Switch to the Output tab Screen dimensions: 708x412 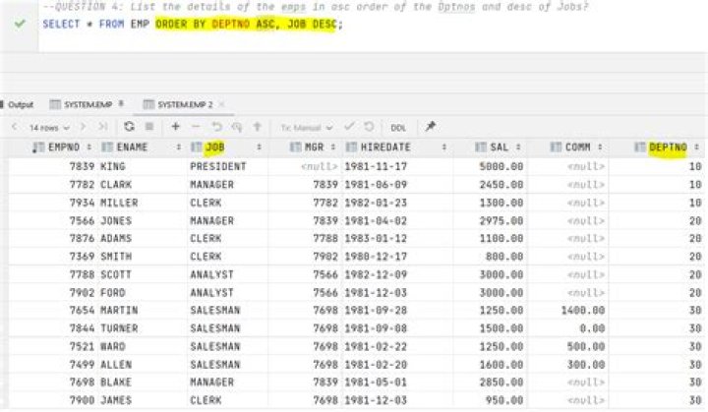pyautogui.click(x=17, y=105)
